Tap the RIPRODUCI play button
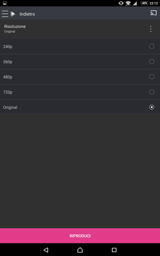Screen dimensions: 160x256 [80, 236]
